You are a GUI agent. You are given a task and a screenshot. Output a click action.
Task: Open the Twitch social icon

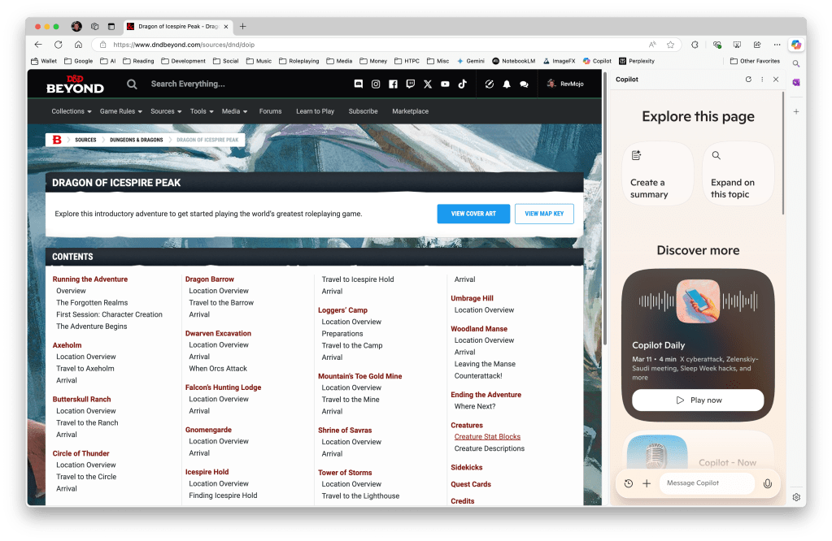click(411, 84)
